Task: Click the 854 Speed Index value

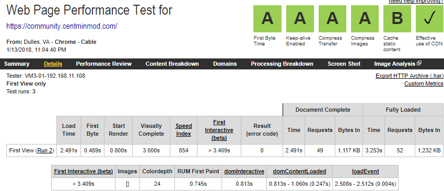Action: (183, 150)
